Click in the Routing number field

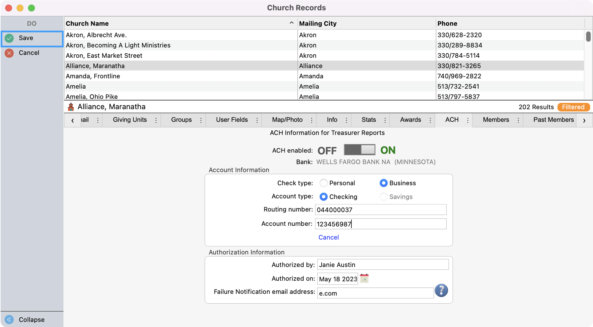point(380,210)
